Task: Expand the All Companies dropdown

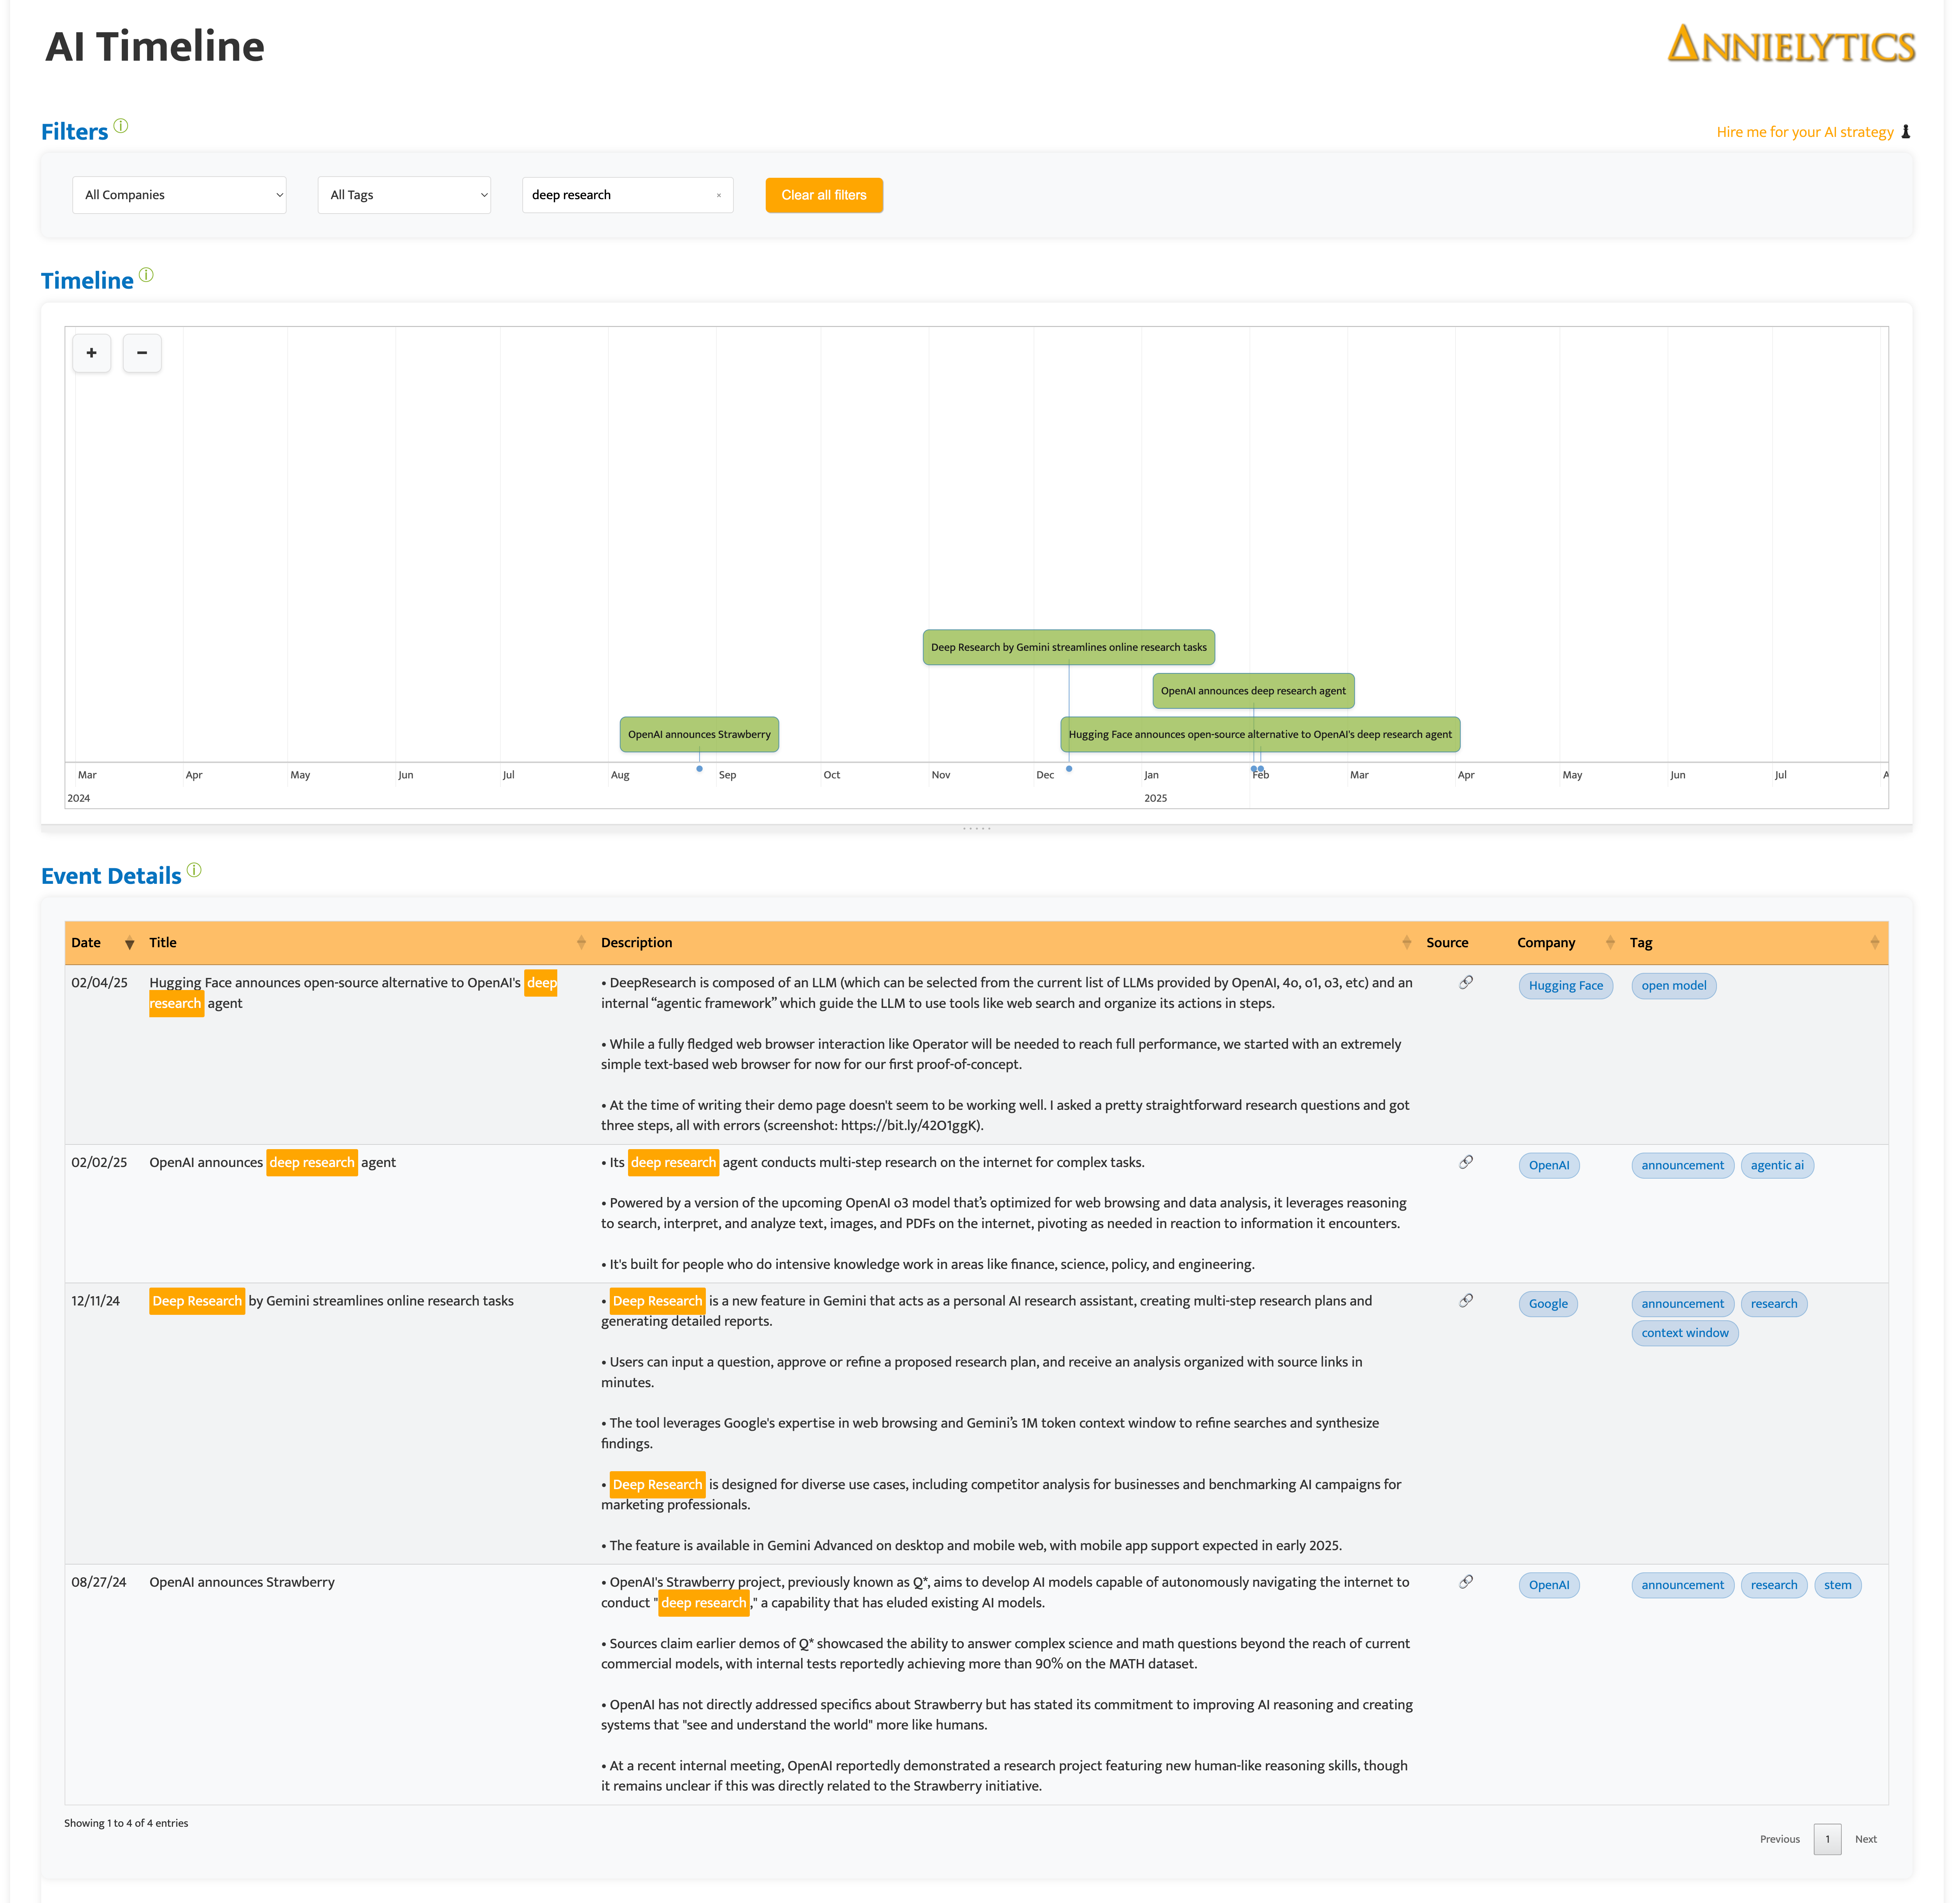Action: [x=179, y=195]
